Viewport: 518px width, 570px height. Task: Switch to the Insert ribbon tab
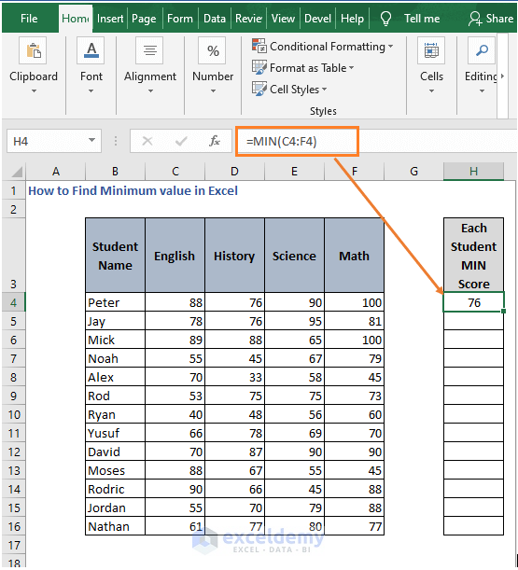tap(110, 18)
